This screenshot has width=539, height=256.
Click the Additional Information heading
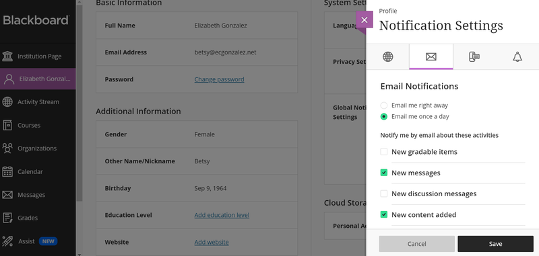tap(138, 112)
